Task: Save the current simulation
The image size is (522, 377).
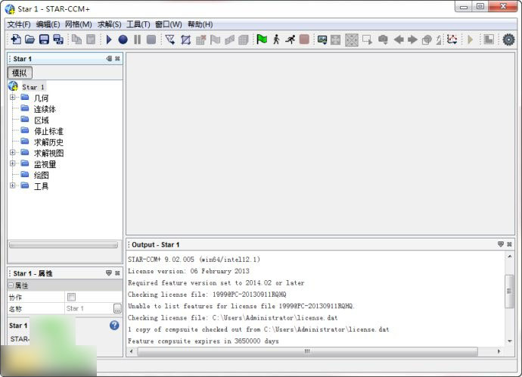Action: (x=44, y=39)
